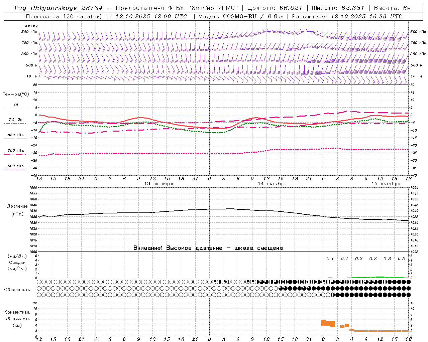The height and width of the screenshot is (342, 428).
Task: Click the Осадки precipitation label
Action: click(17, 263)
